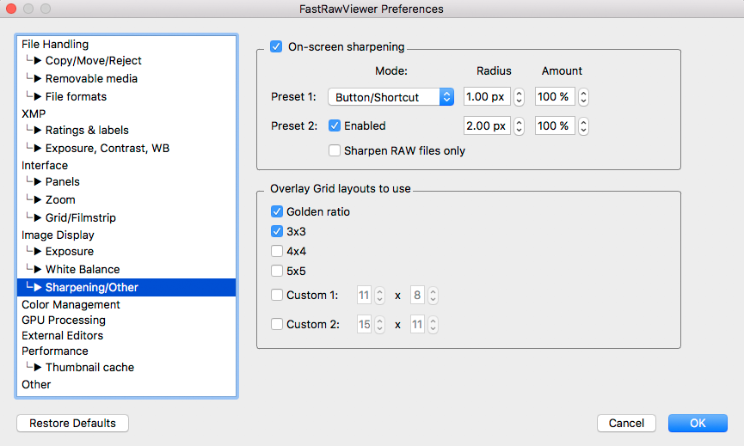Viewport: 744px width, 446px height.
Task: Click the Preset 1 Radius value field
Action: tap(487, 97)
